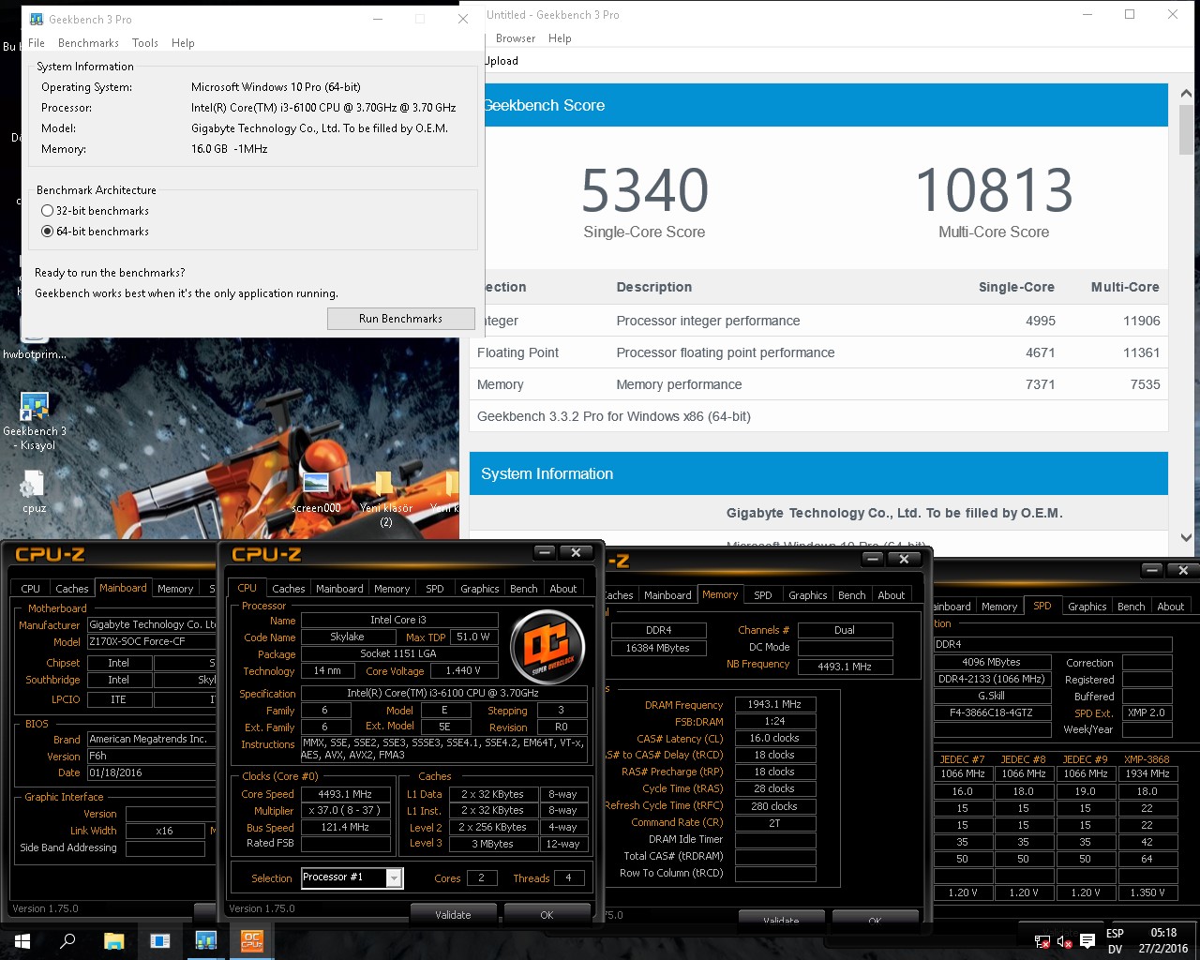This screenshot has width=1200, height=960.
Task: Select the Memory tab in CPU-Z SPD window
Action: click(x=999, y=607)
